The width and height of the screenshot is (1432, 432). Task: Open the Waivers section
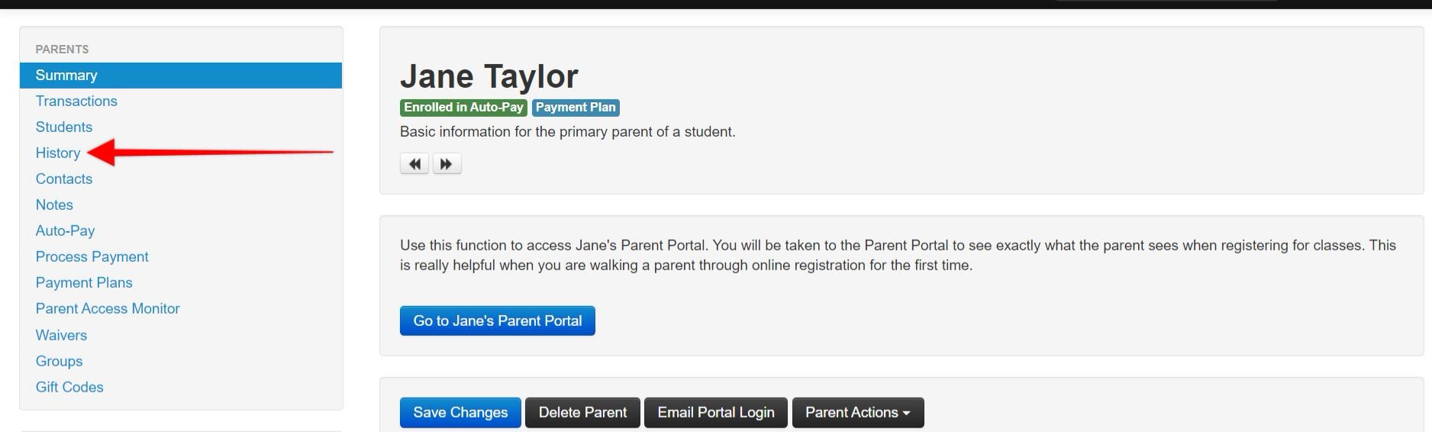pyautogui.click(x=61, y=336)
